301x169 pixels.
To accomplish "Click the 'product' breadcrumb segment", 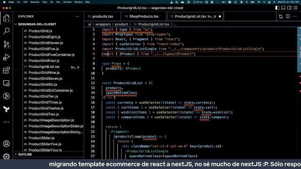I will click(121, 24).
